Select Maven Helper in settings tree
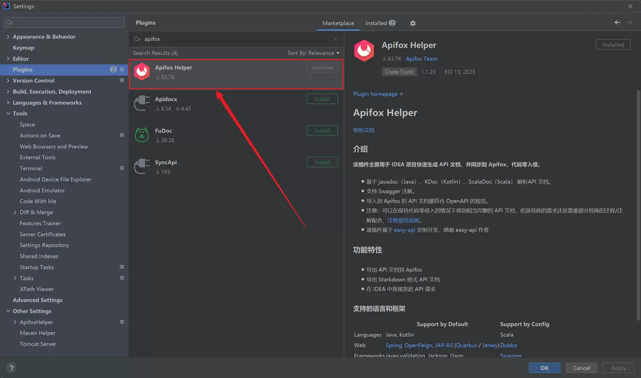The height and width of the screenshot is (378, 641). coord(38,333)
